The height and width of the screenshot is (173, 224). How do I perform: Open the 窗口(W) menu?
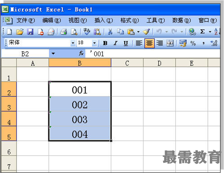(x=208, y=21)
